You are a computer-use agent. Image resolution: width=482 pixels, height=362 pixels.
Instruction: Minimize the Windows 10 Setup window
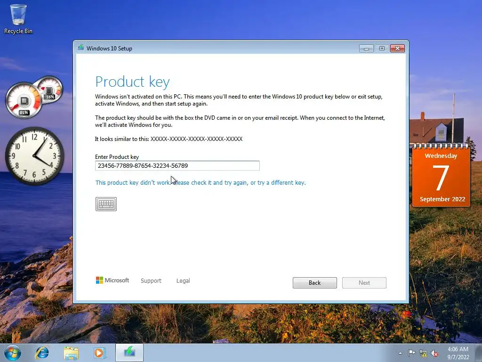(366, 49)
